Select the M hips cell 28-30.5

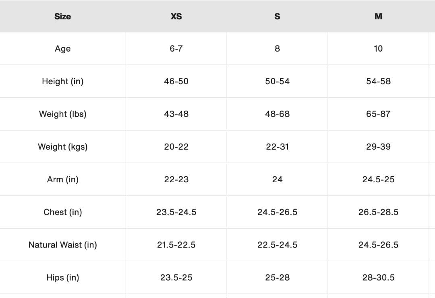(x=378, y=277)
